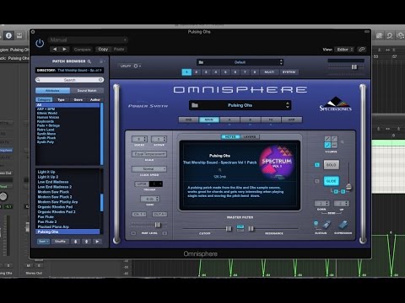Screen dimensions: 405x303
Task: Select the top-left velocity curve shape
Action: coord(327,139)
